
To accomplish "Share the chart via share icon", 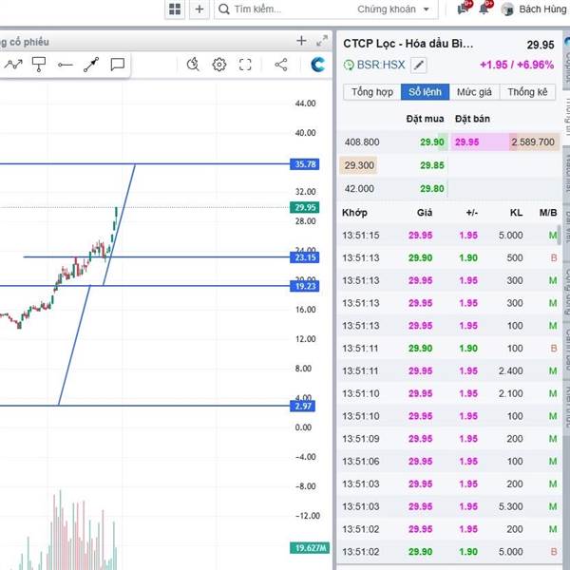I will point(281,65).
